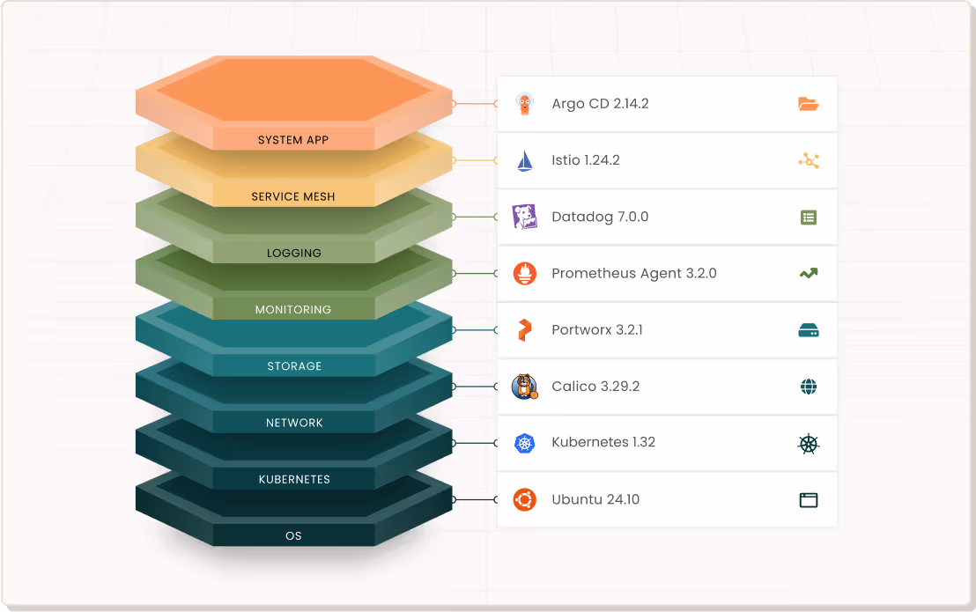Click the Kubernetes 1.32 label
The width and height of the screenshot is (976, 612).
coord(603,442)
